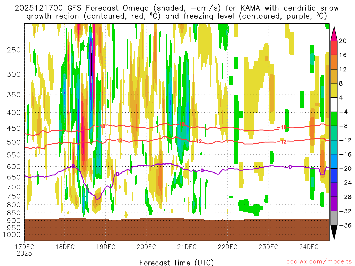Click the gray colorbar segment between -32 and -36
Image resolution: width=355 pixels, height=266 pixels.
click(x=334, y=218)
